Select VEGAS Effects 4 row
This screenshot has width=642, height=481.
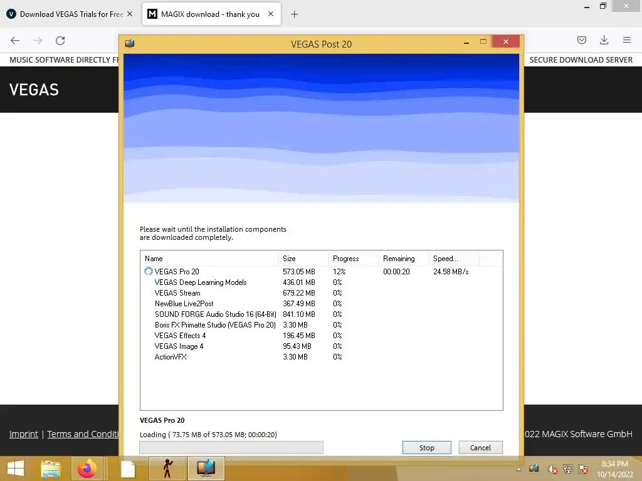321,336
